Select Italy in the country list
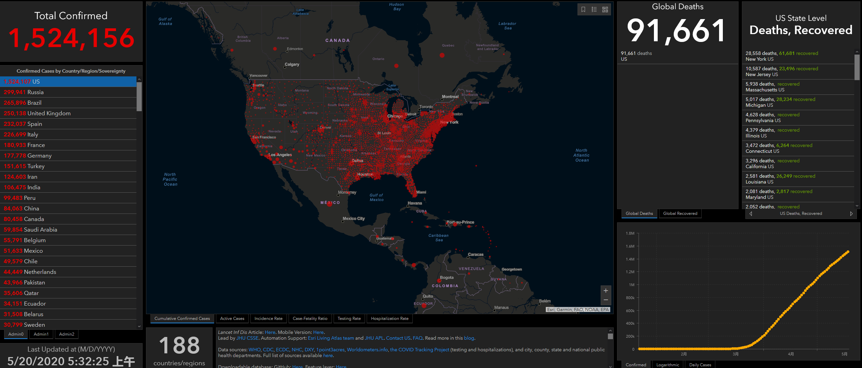 click(x=68, y=134)
